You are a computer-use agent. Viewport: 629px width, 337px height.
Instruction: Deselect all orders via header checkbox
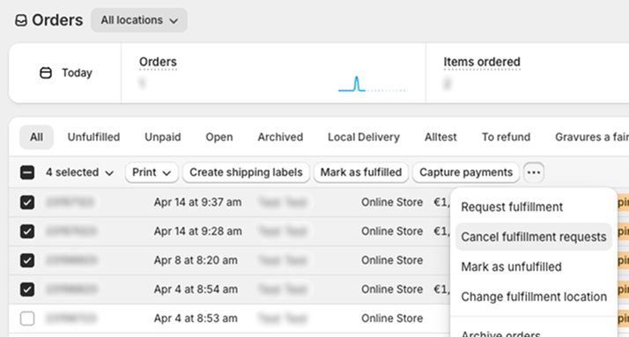[x=27, y=172]
